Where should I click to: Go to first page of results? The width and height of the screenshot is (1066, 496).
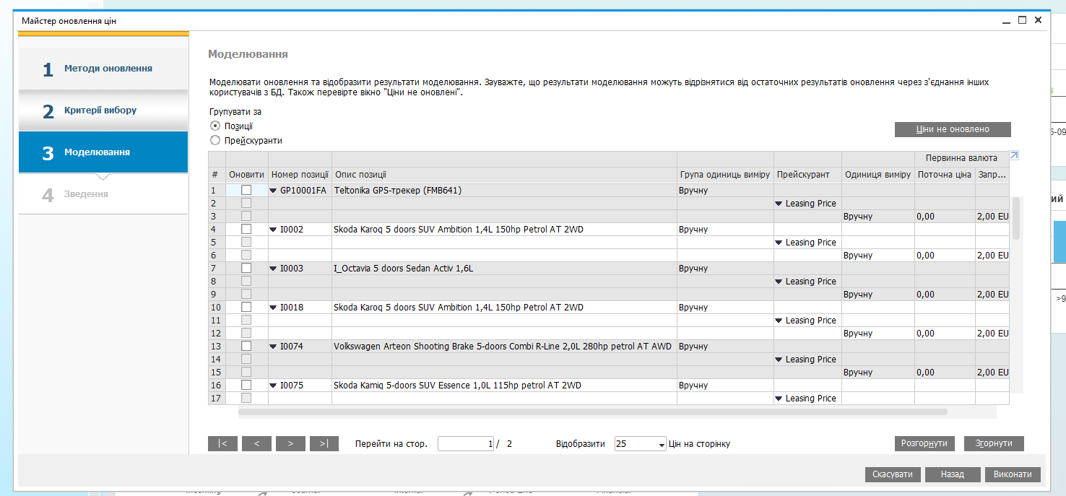click(x=222, y=444)
